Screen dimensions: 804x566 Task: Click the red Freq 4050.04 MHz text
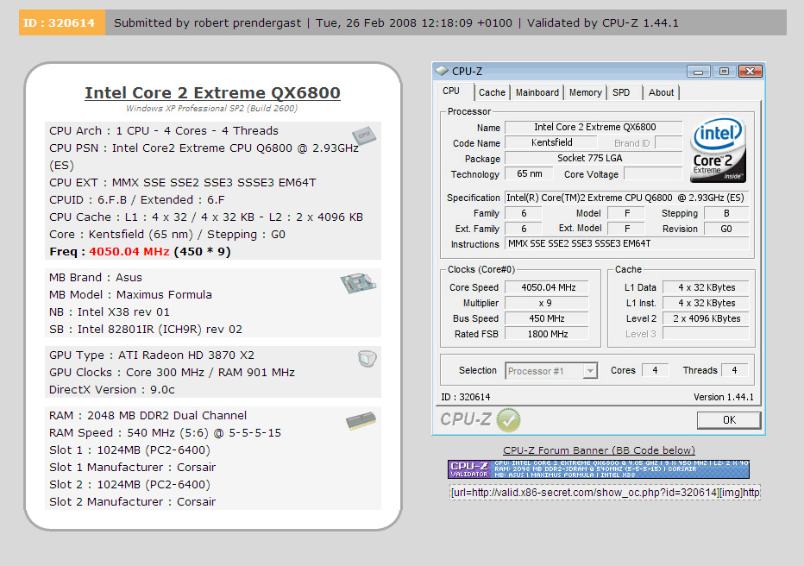click(129, 252)
